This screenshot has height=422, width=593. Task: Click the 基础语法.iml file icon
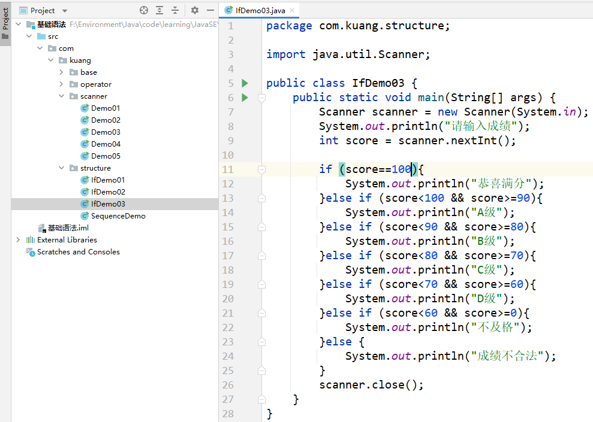tap(41, 228)
